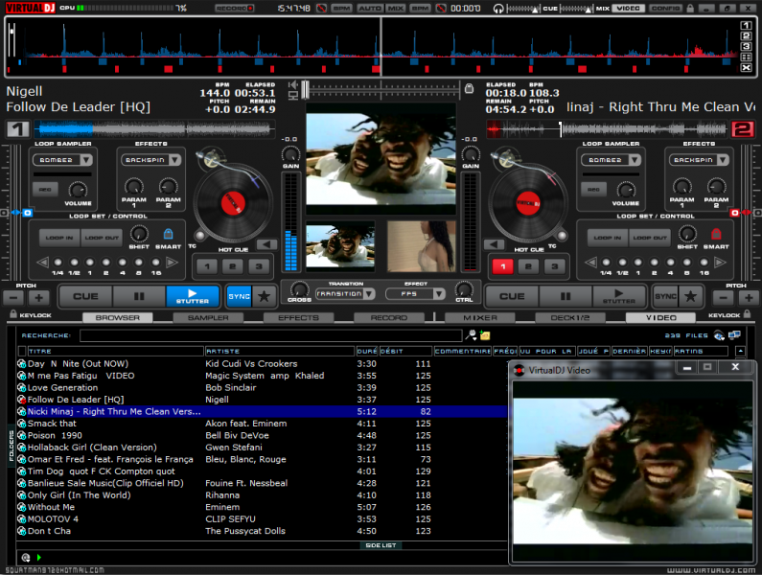Open deck 1 Backspin effects dropdown
The image size is (762, 575).
pyautogui.click(x=150, y=160)
